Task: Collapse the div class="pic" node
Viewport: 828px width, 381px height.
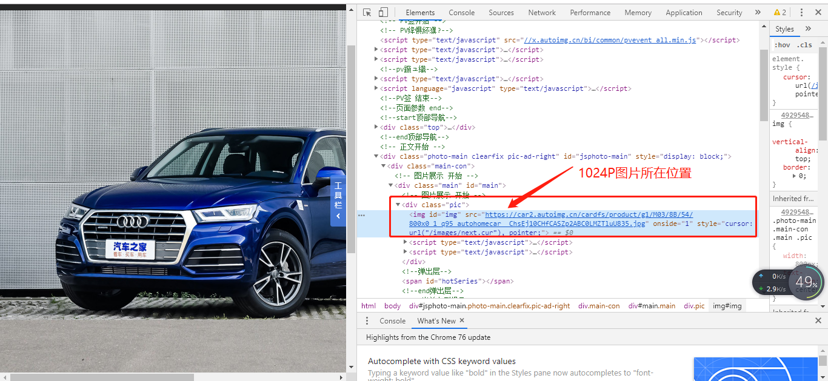Action: [398, 205]
